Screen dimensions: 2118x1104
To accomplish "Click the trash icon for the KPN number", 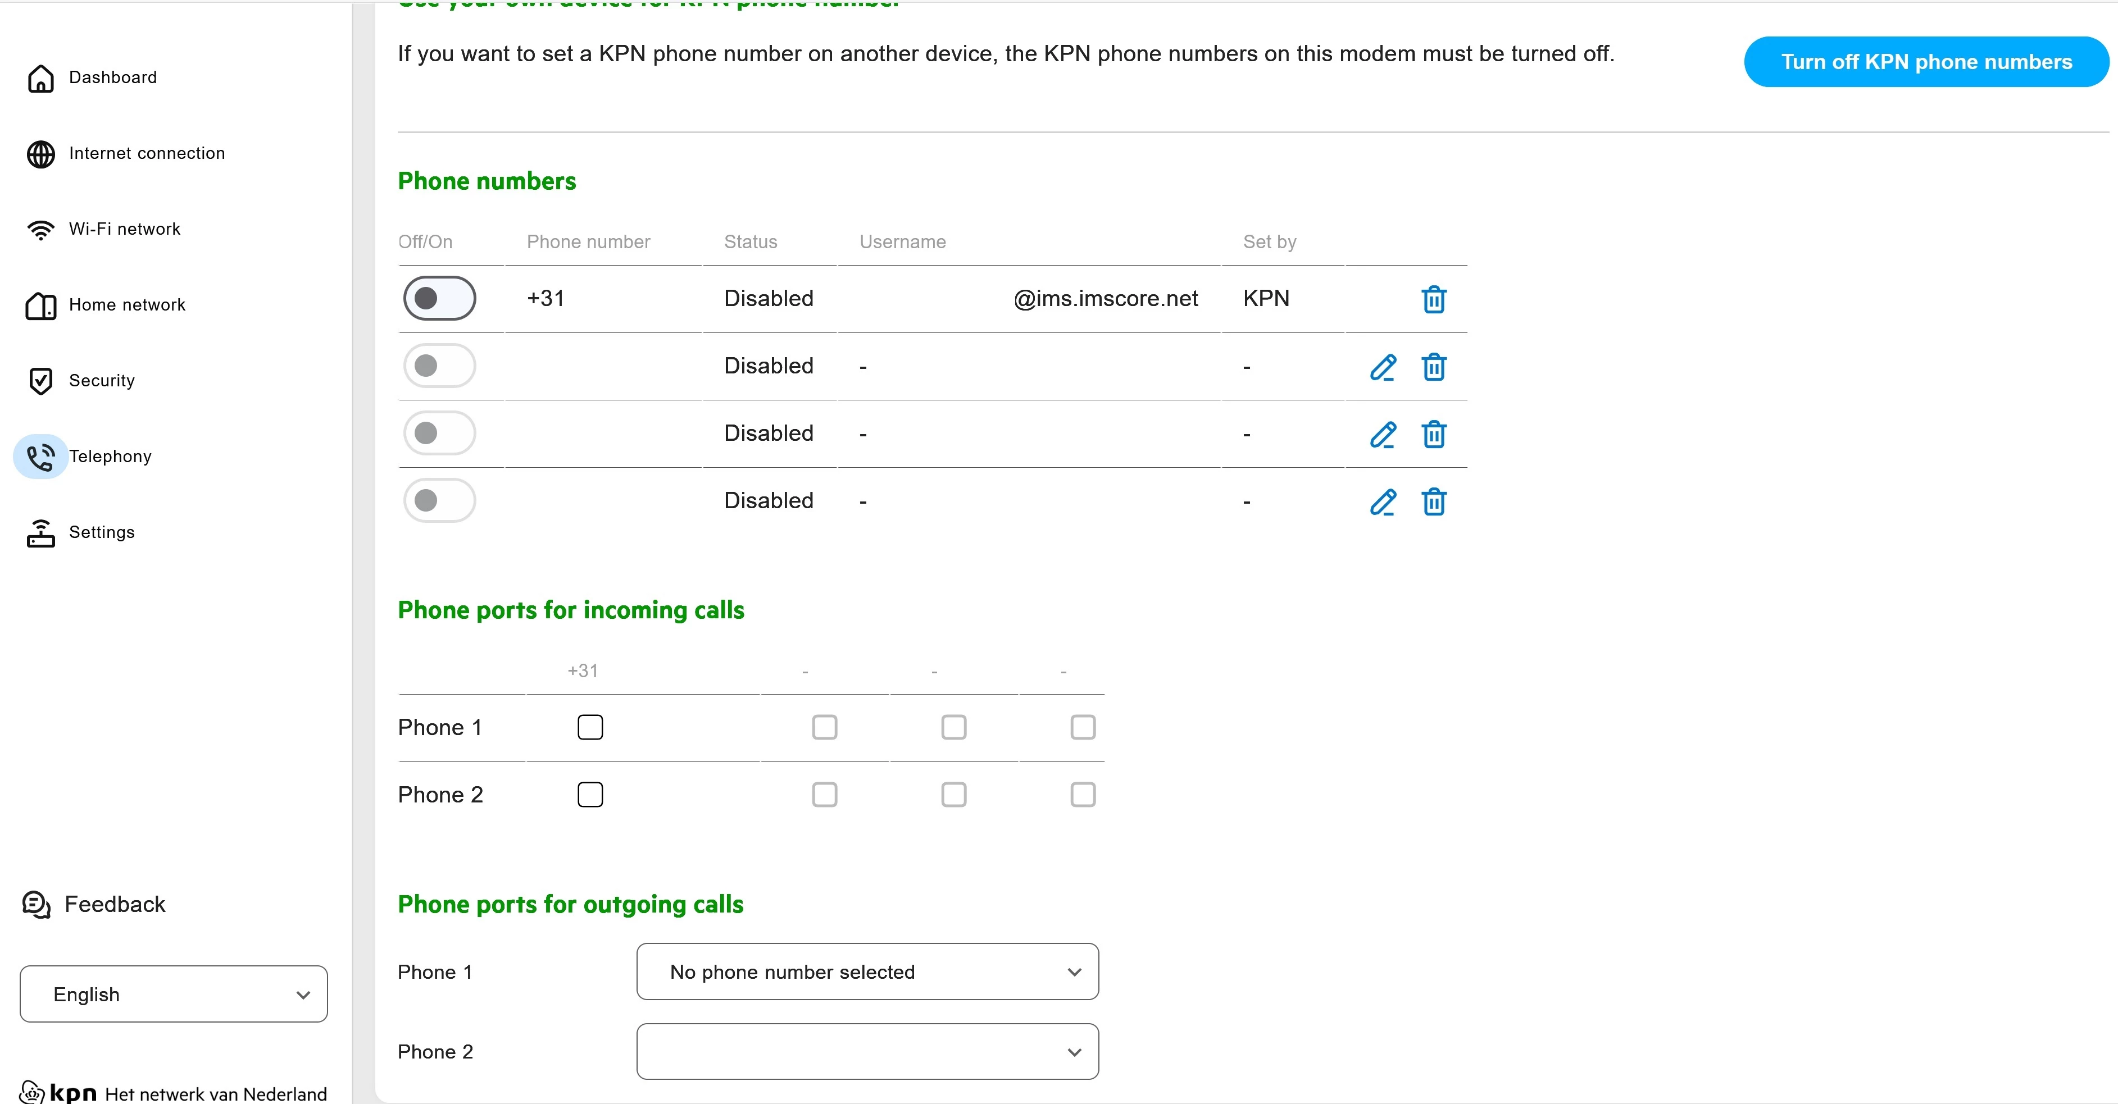I will coord(1433,299).
